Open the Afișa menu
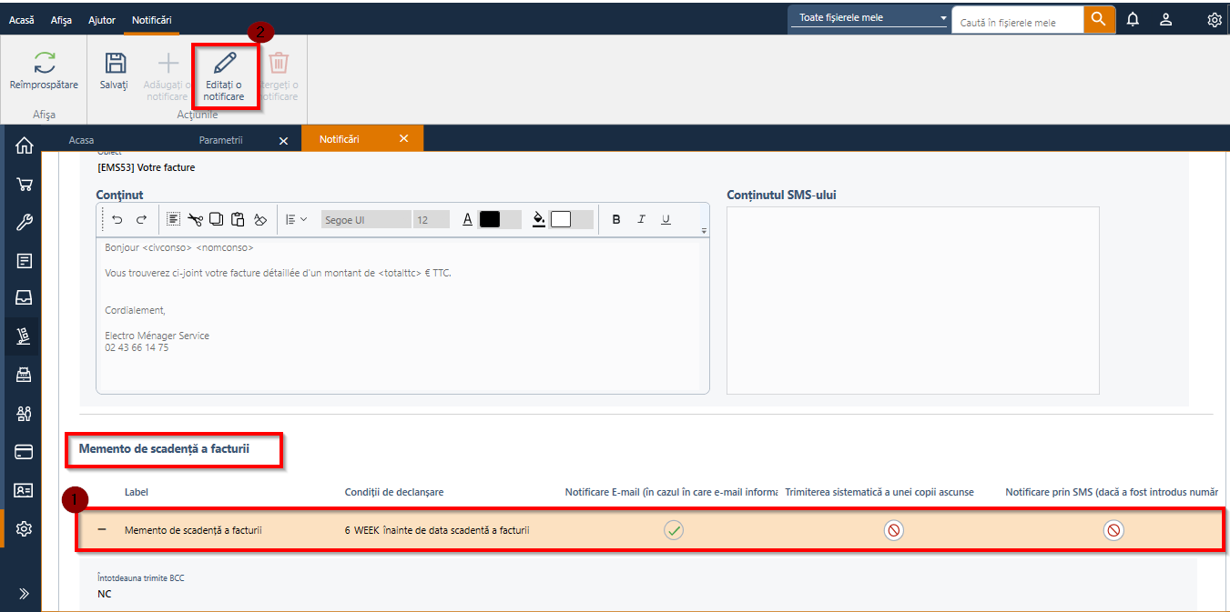The width and height of the screenshot is (1230, 612). pos(61,19)
